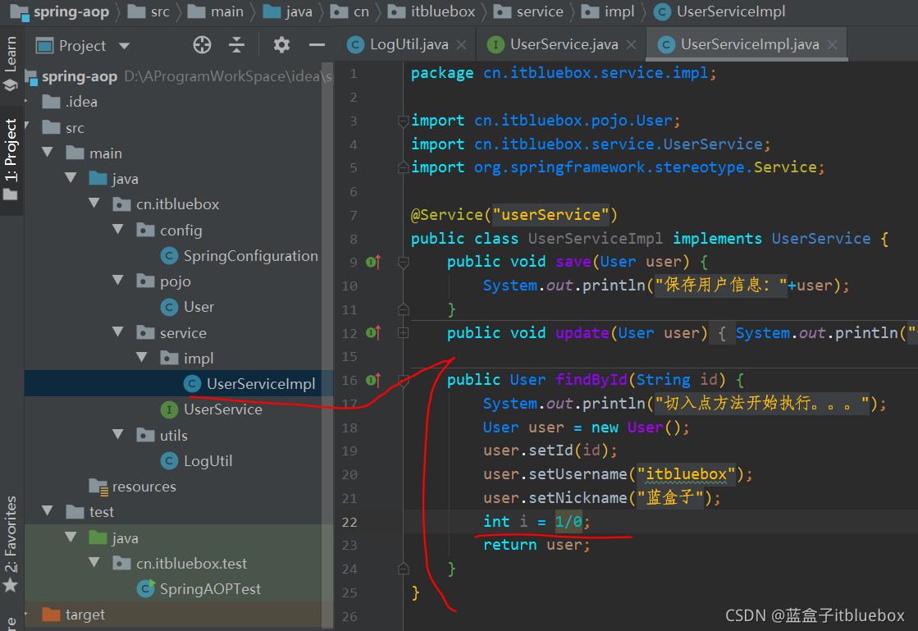Click fold end marker on line 24

(x=404, y=569)
